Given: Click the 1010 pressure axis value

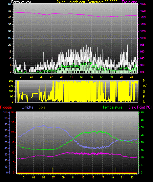Looking at the screenshot, I should [143, 24].
